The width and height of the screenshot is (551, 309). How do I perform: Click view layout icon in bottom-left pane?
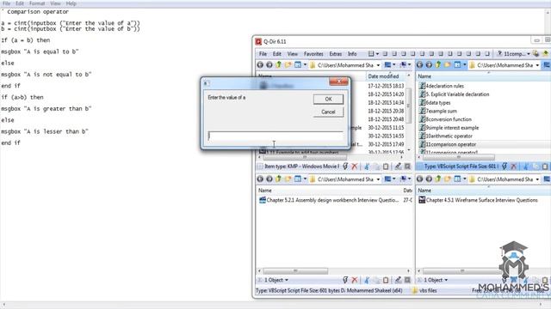click(x=298, y=179)
